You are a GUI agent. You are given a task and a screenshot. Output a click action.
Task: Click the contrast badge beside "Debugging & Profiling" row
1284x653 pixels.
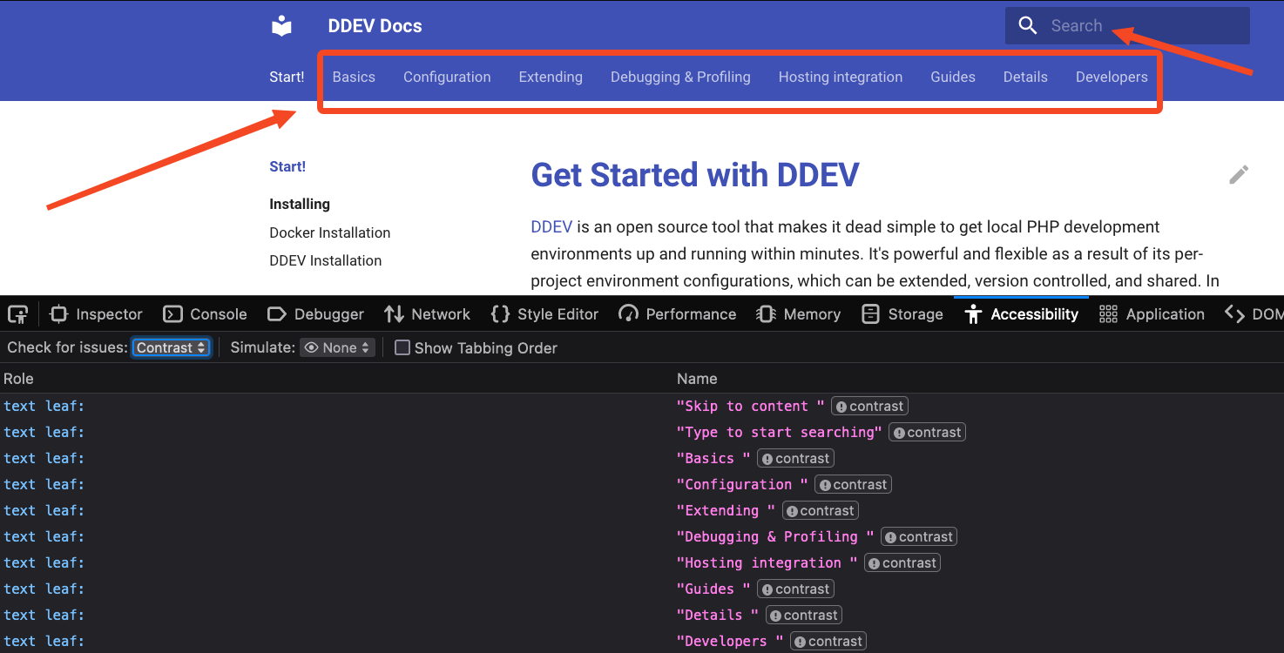point(919,537)
